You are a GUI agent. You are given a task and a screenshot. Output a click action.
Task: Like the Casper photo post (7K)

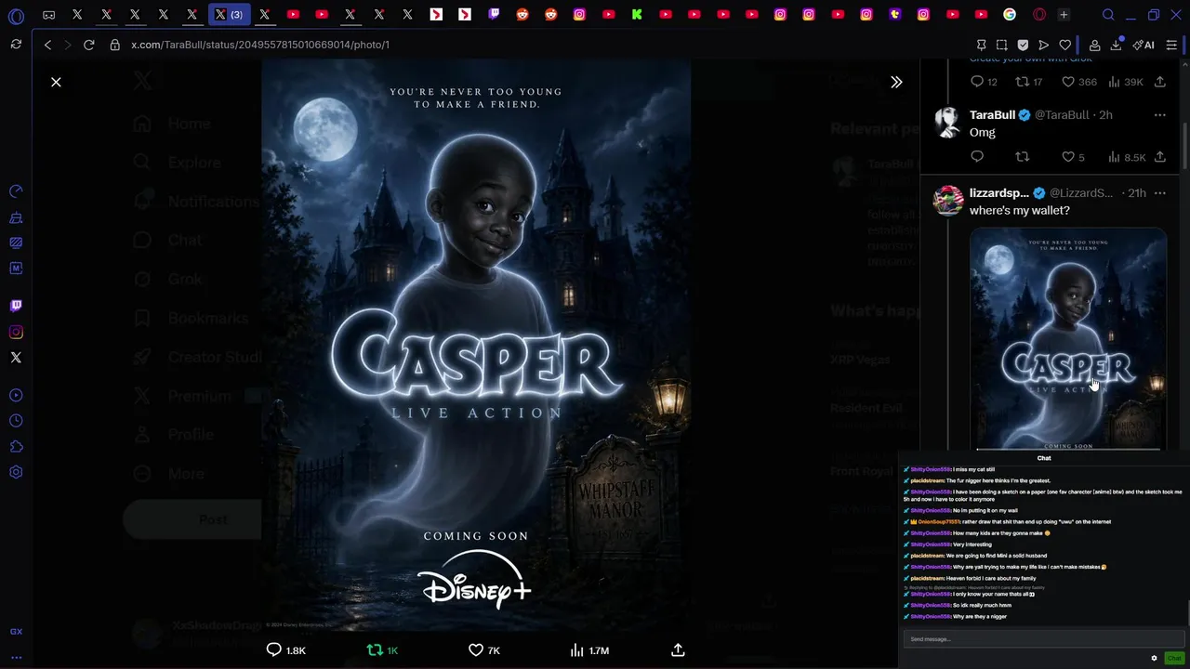[484, 650]
